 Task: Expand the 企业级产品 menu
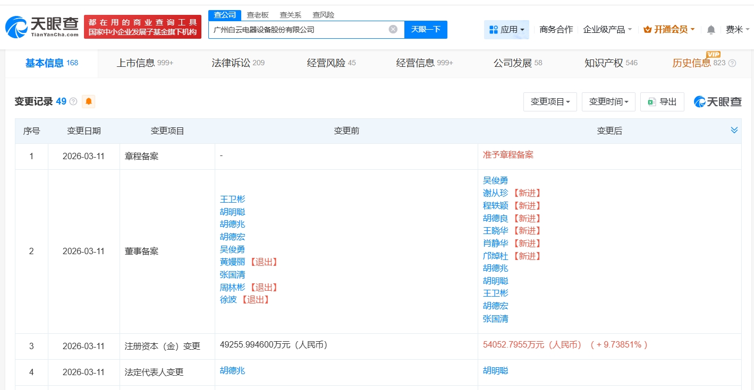coord(607,30)
